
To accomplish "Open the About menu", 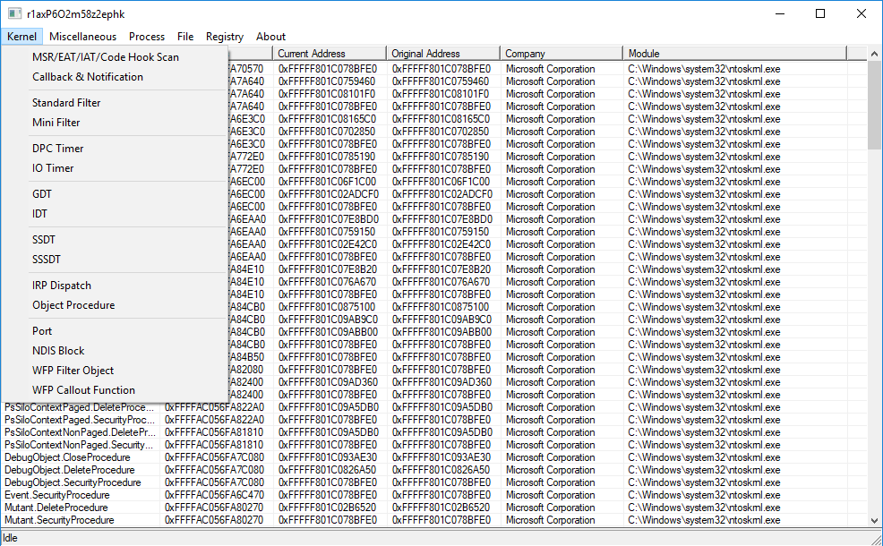I will pyautogui.click(x=270, y=37).
